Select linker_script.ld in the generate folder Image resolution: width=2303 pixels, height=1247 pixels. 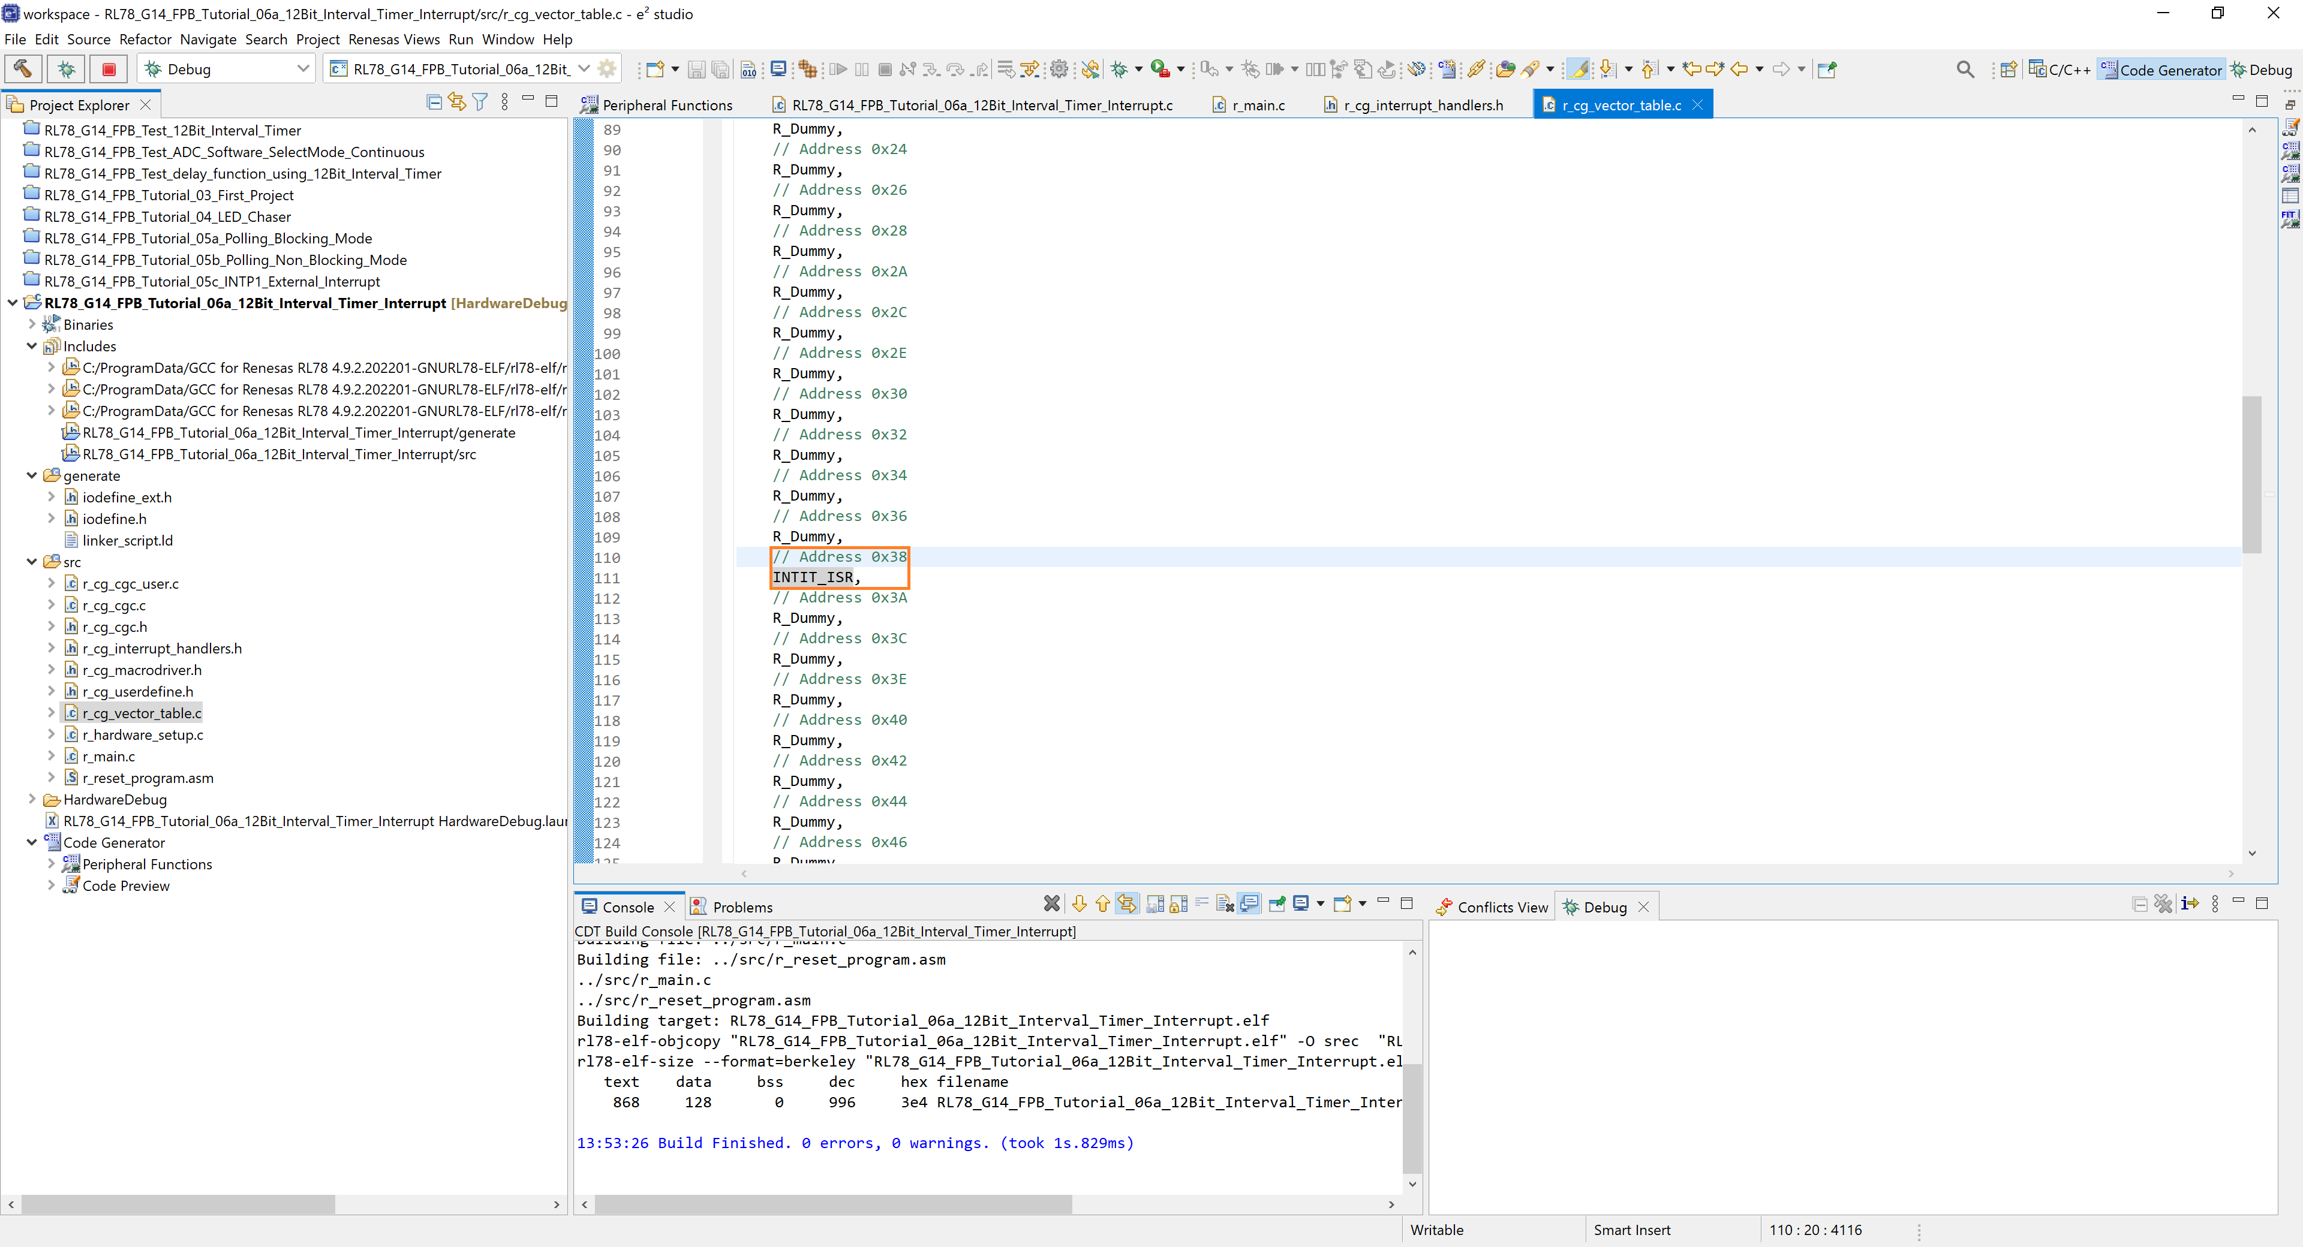[127, 541]
